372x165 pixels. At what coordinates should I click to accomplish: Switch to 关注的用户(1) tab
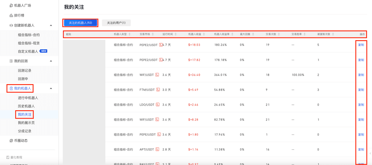click(116, 23)
